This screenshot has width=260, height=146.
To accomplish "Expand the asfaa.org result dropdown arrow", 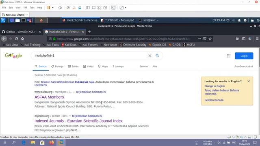I will [74, 92].
